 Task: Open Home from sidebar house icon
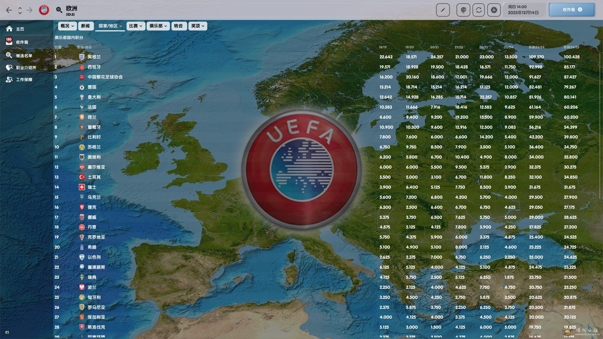(9, 29)
